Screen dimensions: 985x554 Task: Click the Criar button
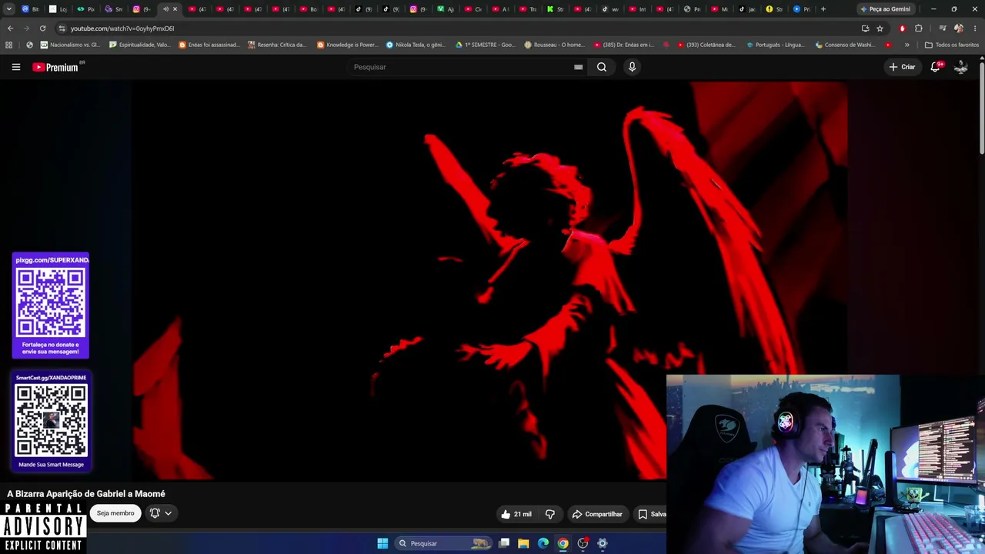[902, 67]
